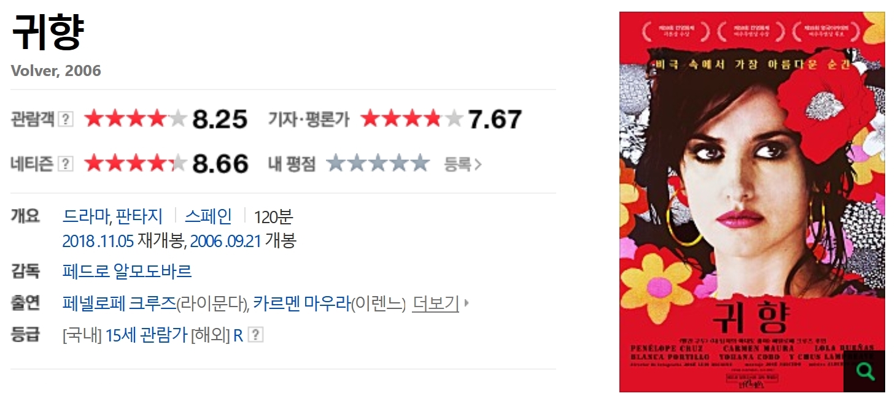
Task: Open actress 카르멘 마우라's page
Action: click(301, 303)
